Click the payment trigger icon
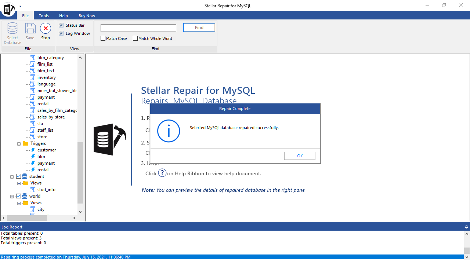Viewport: 470px width, 260px height. [32, 163]
